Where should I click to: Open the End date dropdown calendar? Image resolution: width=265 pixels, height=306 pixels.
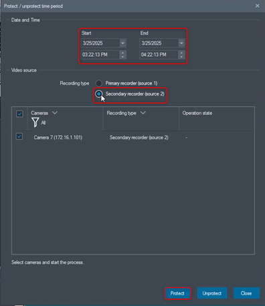click(x=181, y=43)
